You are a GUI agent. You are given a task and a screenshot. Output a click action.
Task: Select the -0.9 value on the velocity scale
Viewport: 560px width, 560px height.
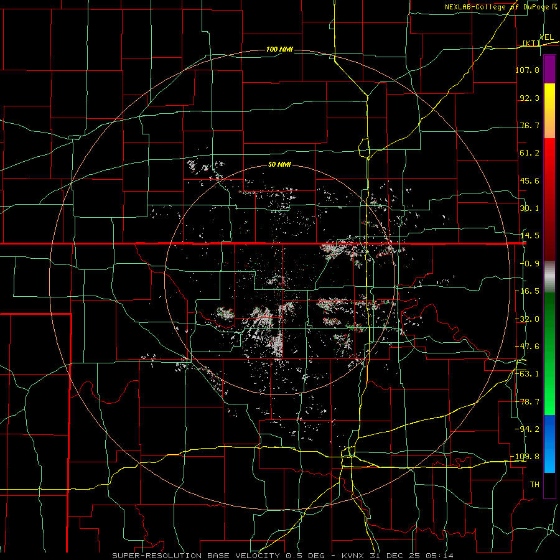click(530, 264)
